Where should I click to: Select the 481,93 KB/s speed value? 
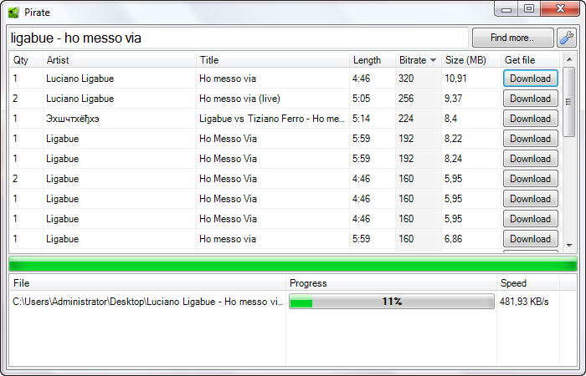pyautogui.click(x=524, y=302)
